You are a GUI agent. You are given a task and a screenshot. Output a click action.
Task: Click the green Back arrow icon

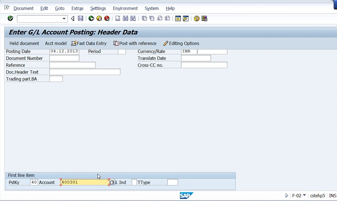click(x=91, y=19)
